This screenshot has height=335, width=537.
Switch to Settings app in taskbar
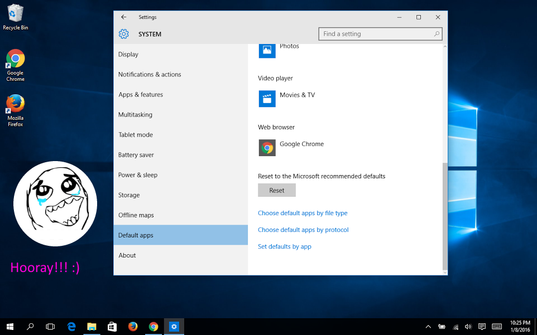pos(174,327)
